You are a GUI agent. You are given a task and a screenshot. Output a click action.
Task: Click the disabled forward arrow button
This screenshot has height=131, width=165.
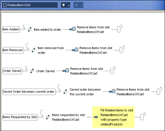[77, 5]
